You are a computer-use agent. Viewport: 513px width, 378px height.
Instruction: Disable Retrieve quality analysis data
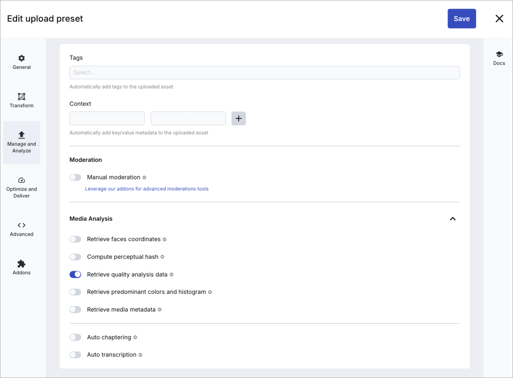click(x=75, y=274)
